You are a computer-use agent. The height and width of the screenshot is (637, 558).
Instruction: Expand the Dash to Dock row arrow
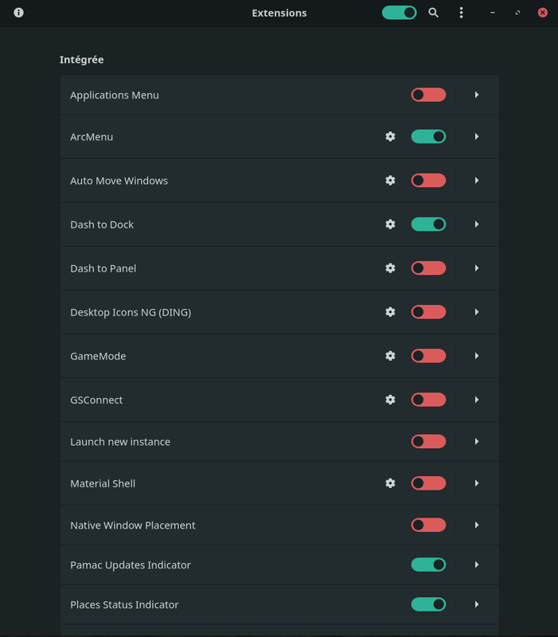(x=477, y=225)
